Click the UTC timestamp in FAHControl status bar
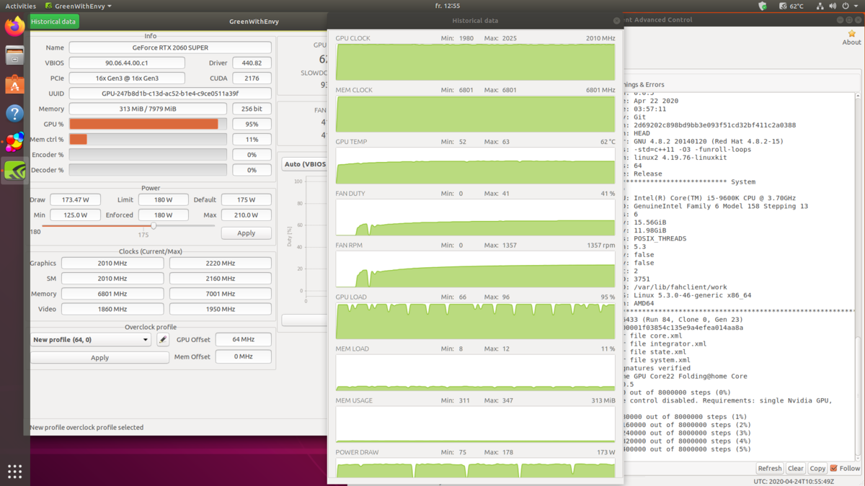The width and height of the screenshot is (865, 486). [x=794, y=481]
